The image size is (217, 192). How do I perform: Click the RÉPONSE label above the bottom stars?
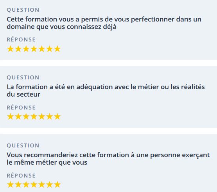pos(21,176)
